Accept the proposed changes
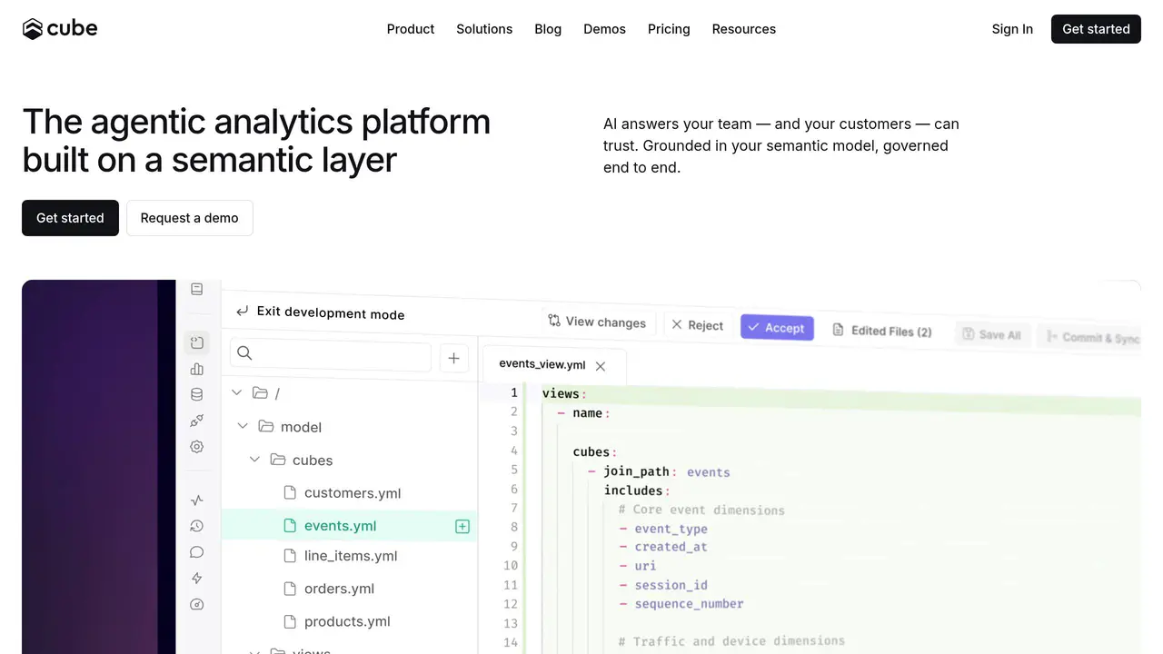1163x654 pixels. 777,328
